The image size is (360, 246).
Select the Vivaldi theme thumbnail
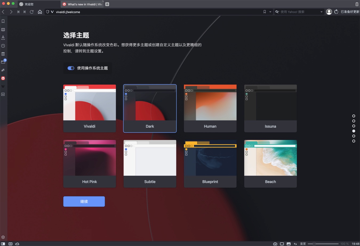pyautogui.click(x=90, y=108)
